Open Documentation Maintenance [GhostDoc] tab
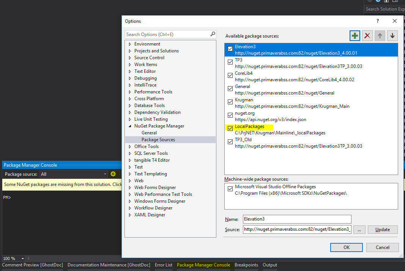 pyautogui.click(x=109, y=265)
